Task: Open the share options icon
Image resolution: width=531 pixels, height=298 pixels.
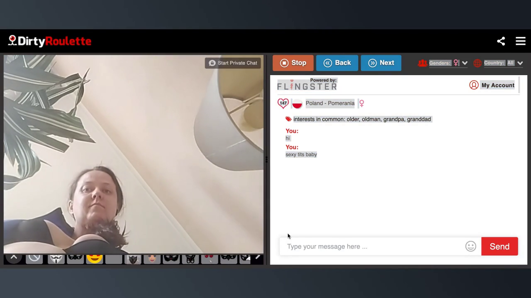Action: tap(501, 41)
